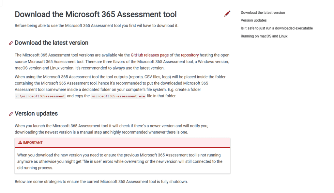Click anchor link icon beside Download the latest version
The height and width of the screenshot is (193, 334).
[11, 43]
